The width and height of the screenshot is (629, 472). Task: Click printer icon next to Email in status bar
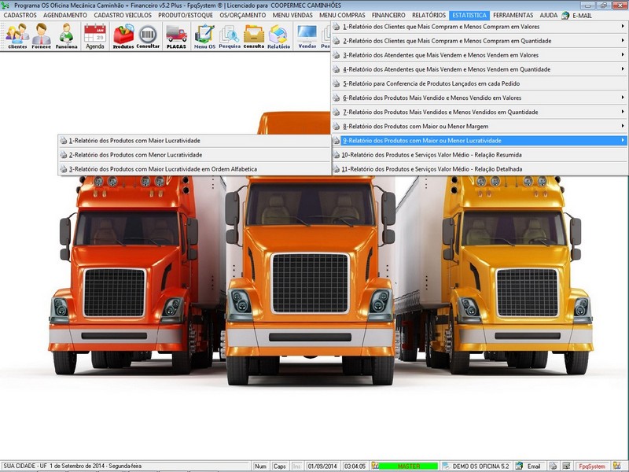pyautogui.click(x=553, y=466)
